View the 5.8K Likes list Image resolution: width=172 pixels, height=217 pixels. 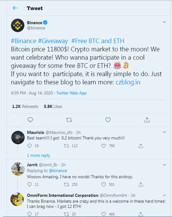click(x=53, y=106)
